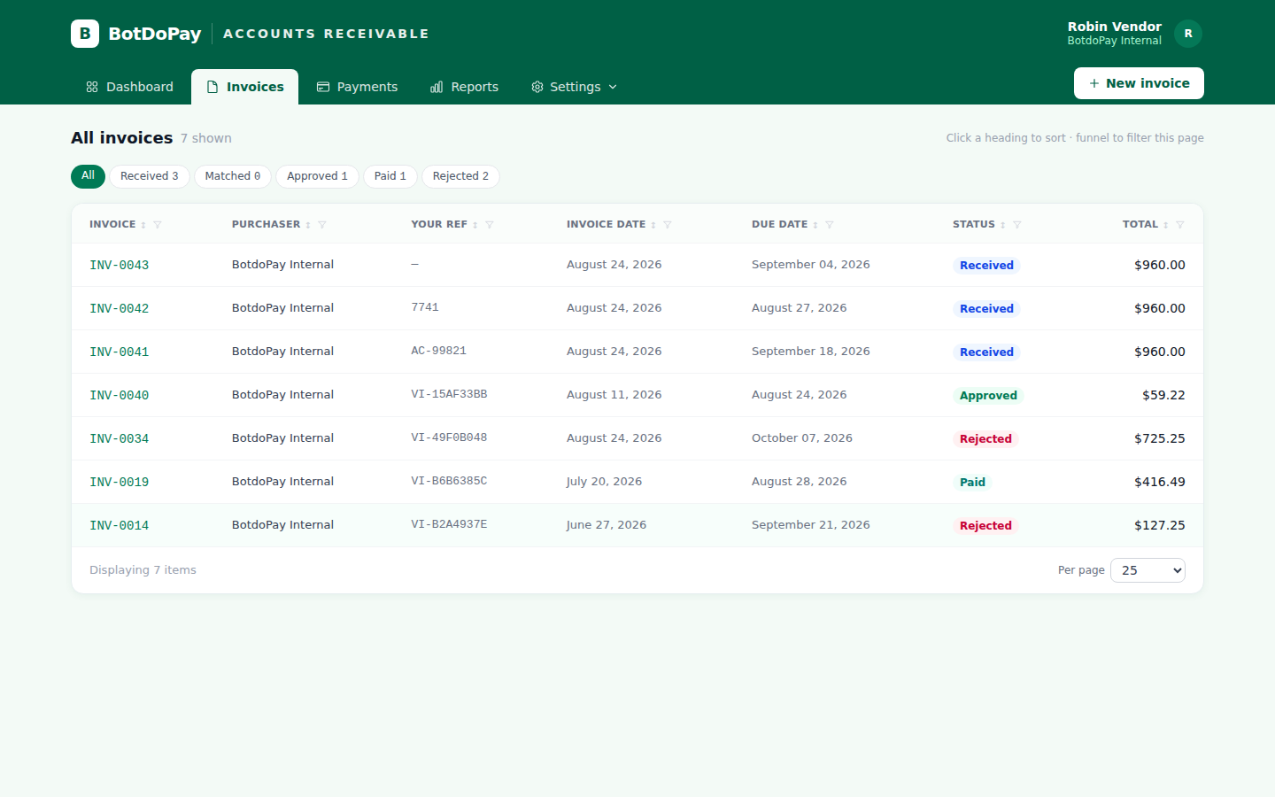The image size is (1275, 797).
Task: Click the Approved status badge for INV-0040
Action: click(x=988, y=396)
